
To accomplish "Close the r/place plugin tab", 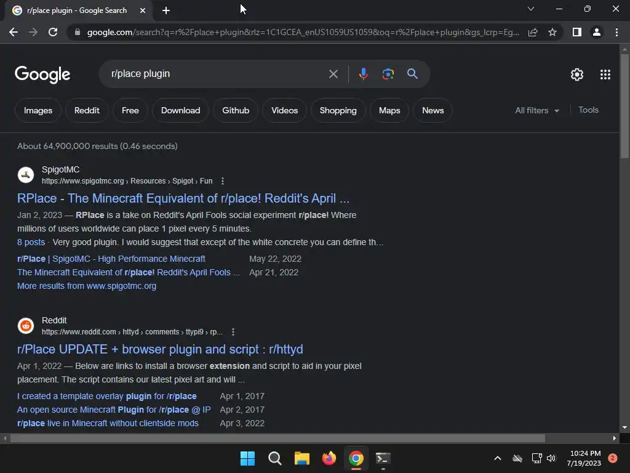I will (143, 10).
